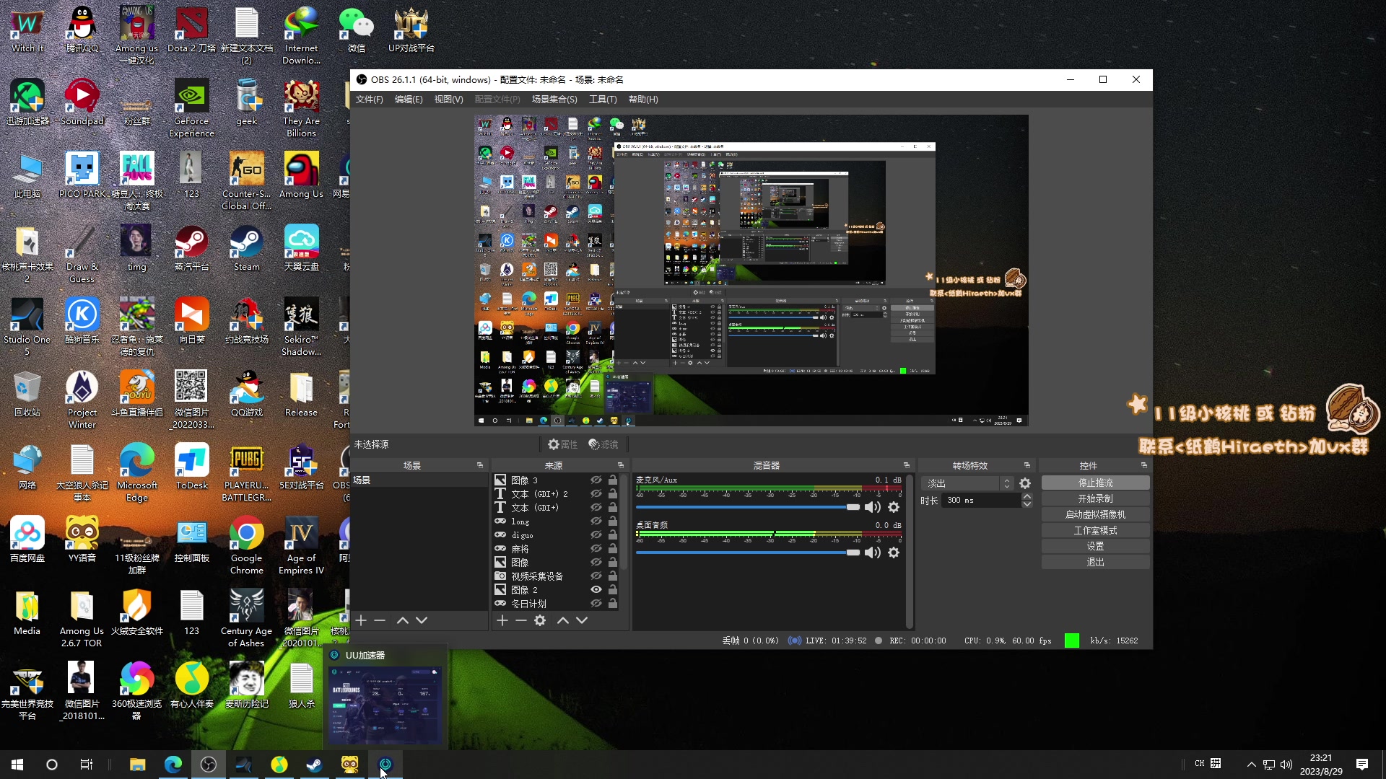Image resolution: width=1386 pixels, height=779 pixels.
Task: Mute the 麦克风/Aux speaker icon
Action: tap(873, 507)
